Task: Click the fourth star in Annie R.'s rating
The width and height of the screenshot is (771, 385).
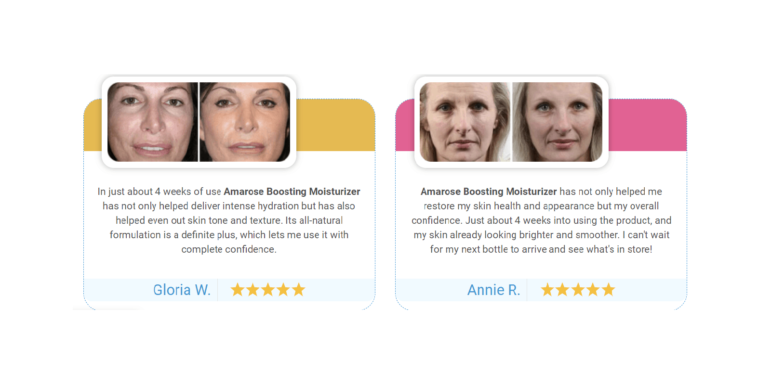Action: point(593,290)
